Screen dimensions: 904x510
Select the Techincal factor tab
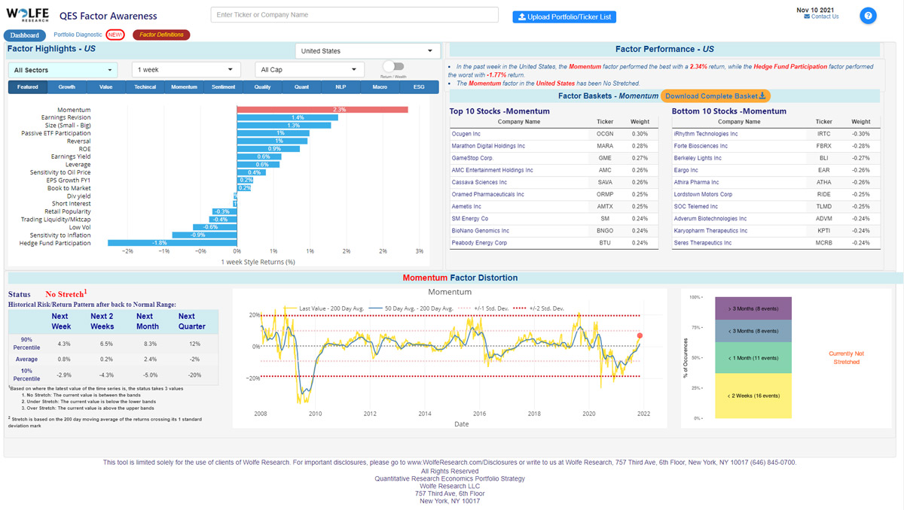pos(145,87)
